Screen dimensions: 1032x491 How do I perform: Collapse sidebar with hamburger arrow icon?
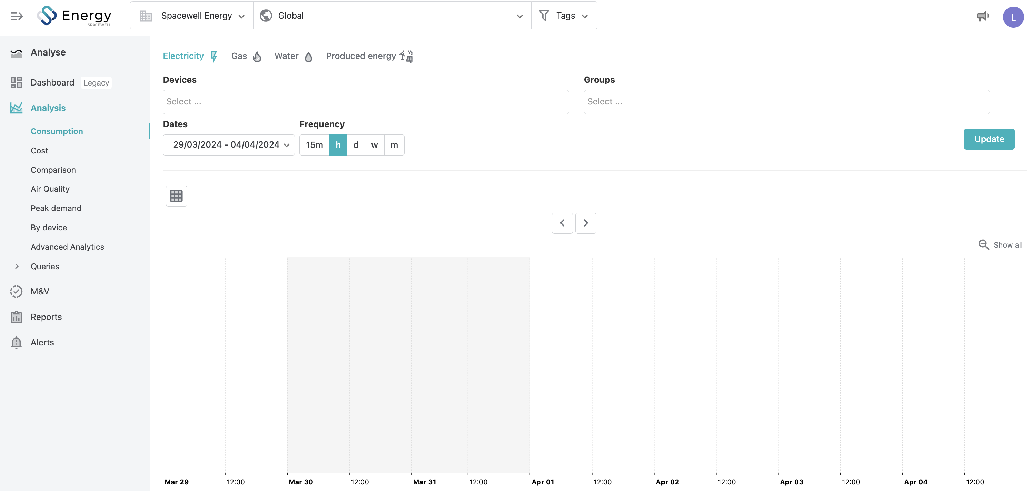pyautogui.click(x=17, y=16)
